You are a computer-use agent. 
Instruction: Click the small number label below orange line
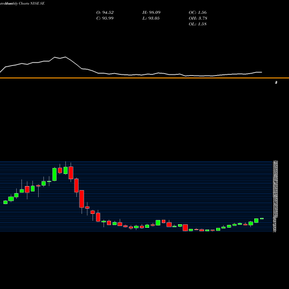click(x=276, y=83)
